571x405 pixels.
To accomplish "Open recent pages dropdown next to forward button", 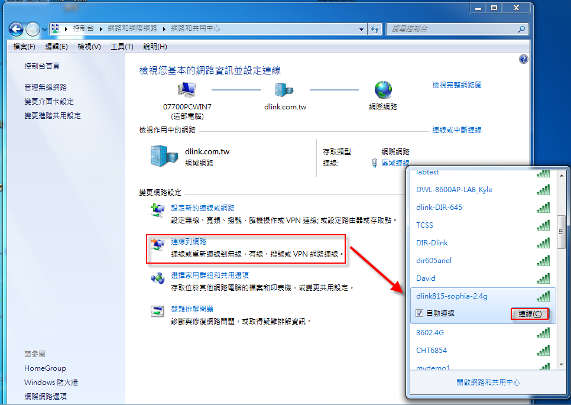I will pyautogui.click(x=44, y=29).
